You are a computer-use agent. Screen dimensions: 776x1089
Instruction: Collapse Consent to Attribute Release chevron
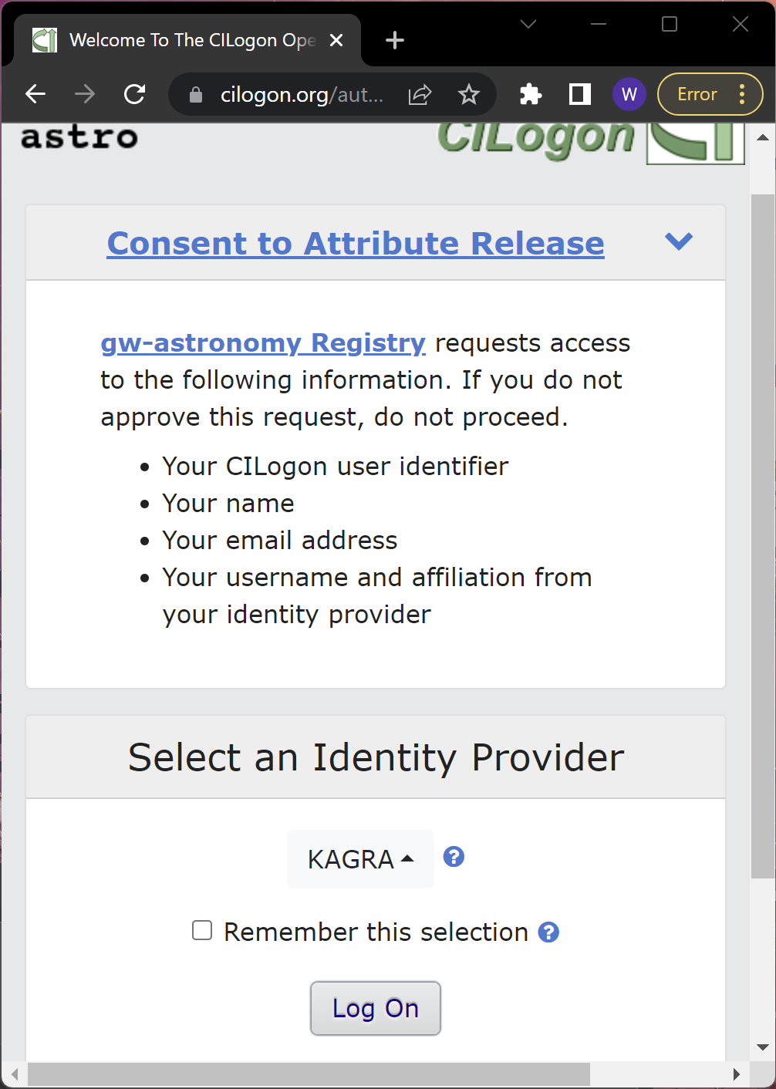click(678, 241)
